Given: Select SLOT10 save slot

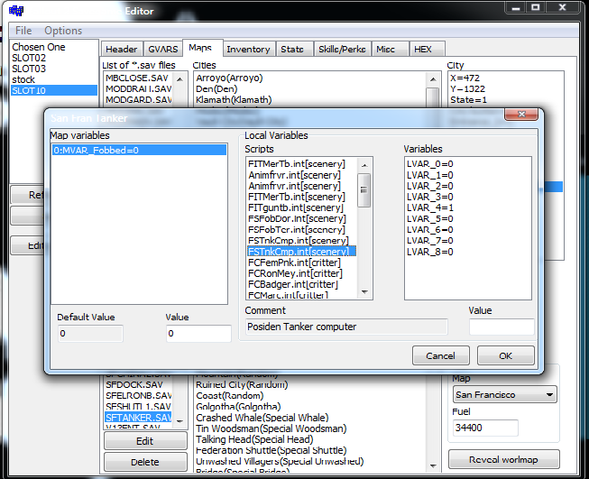Looking at the screenshot, I should [x=54, y=90].
